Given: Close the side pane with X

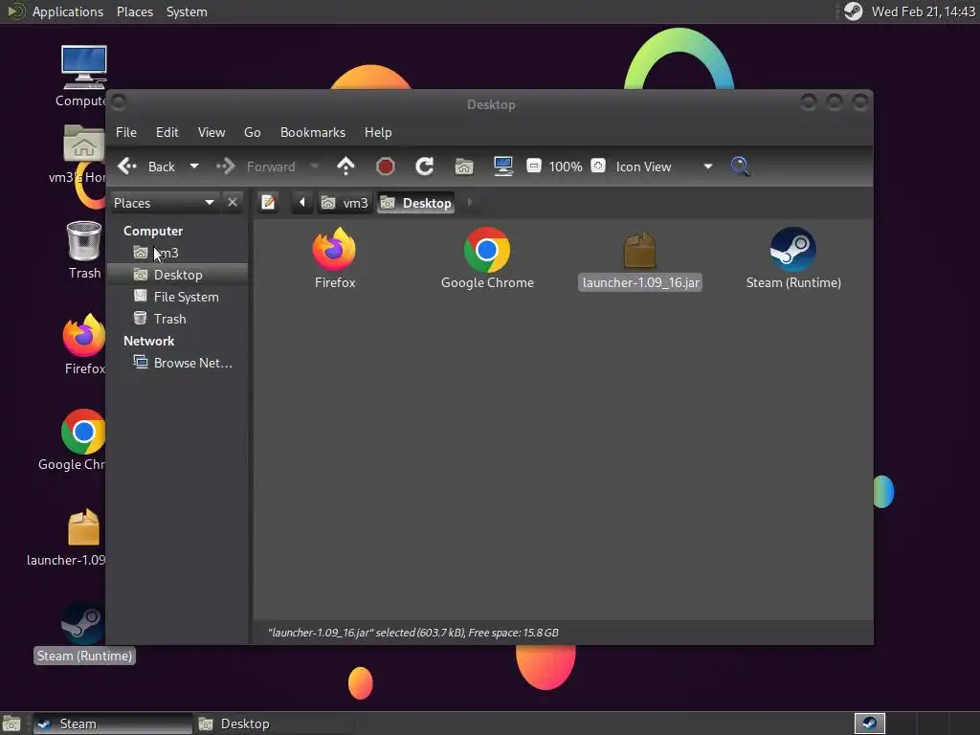Looking at the screenshot, I should click(x=233, y=203).
